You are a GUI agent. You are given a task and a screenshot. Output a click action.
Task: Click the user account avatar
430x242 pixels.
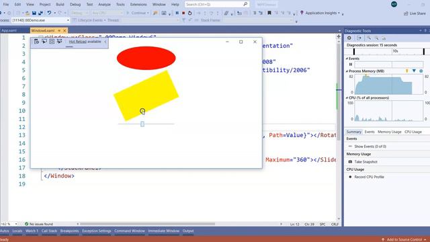394,4
